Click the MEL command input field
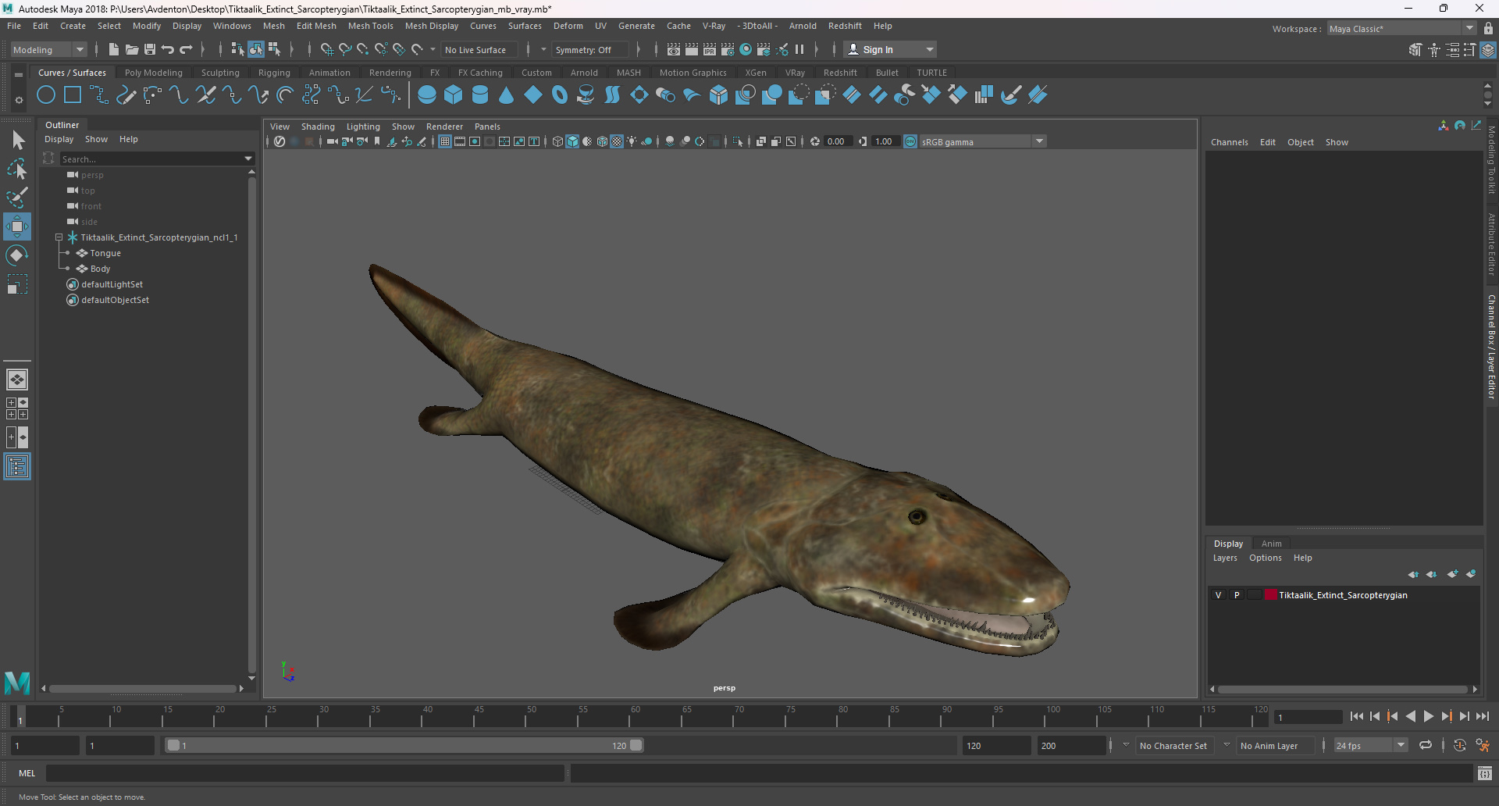 click(x=305, y=773)
